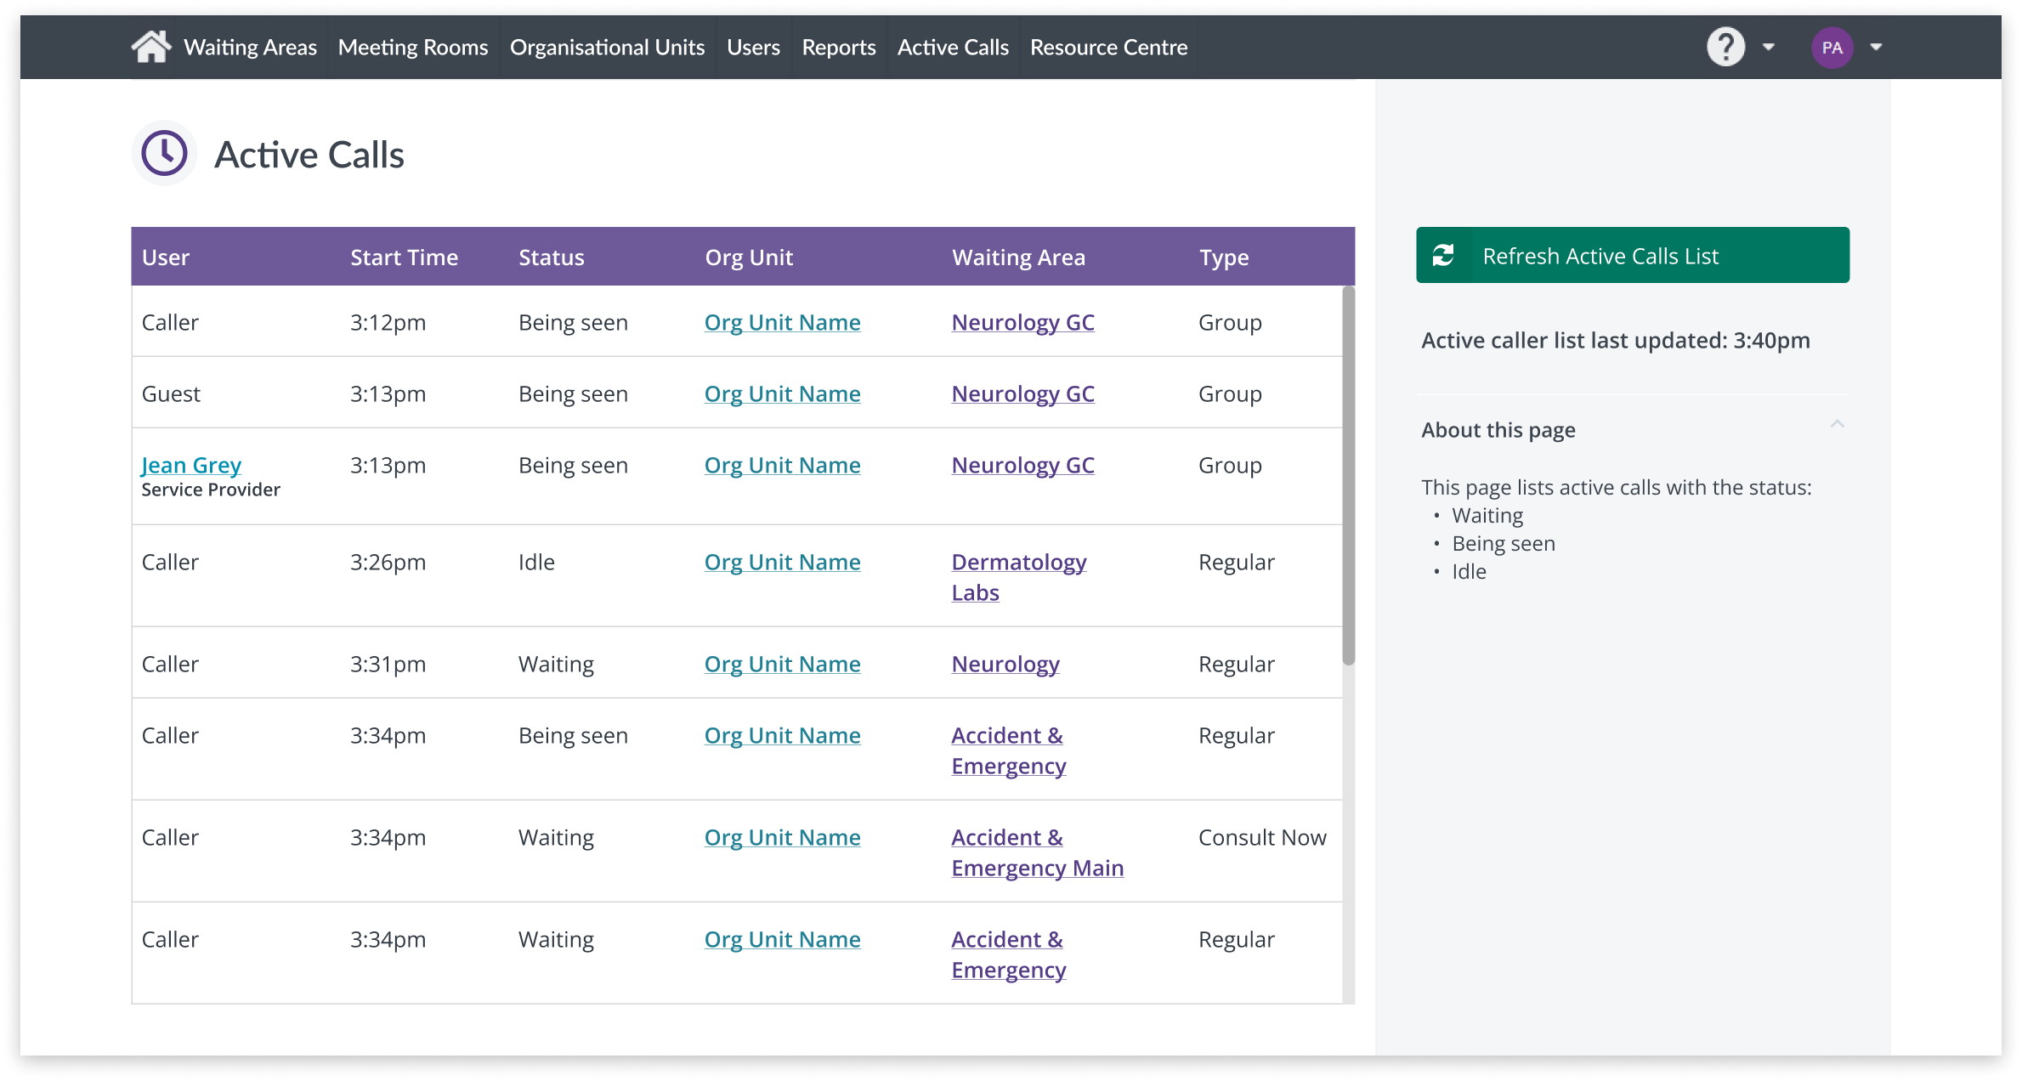
Task: Open the Help question mark icon
Action: tap(1725, 48)
